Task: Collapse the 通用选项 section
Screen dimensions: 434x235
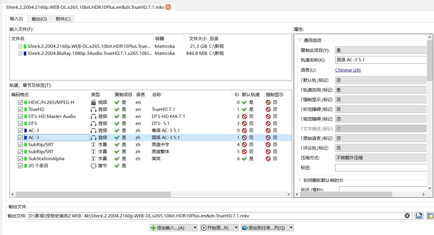Action: pos(300,40)
